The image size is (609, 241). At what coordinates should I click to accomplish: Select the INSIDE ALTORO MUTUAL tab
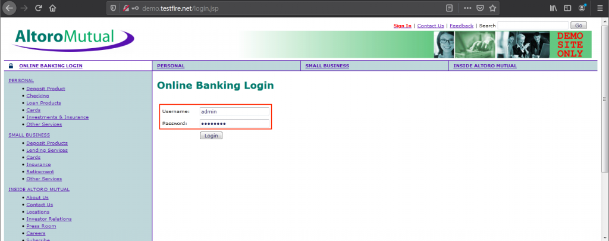(485, 65)
